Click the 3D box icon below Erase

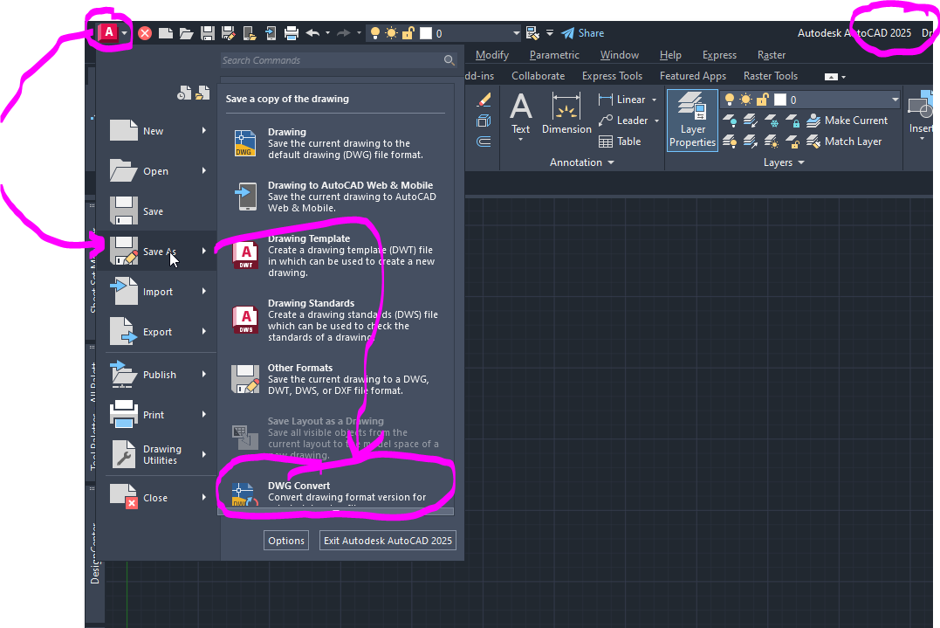484,121
